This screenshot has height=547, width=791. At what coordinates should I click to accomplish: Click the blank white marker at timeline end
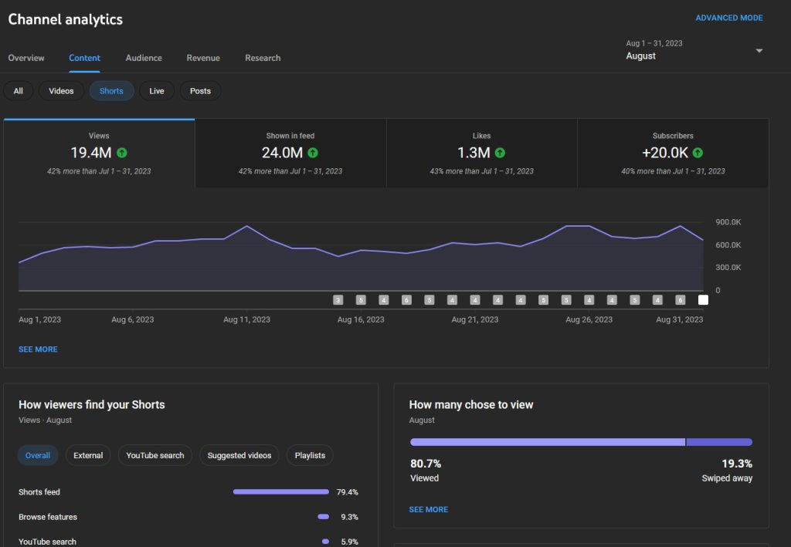pos(703,300)
